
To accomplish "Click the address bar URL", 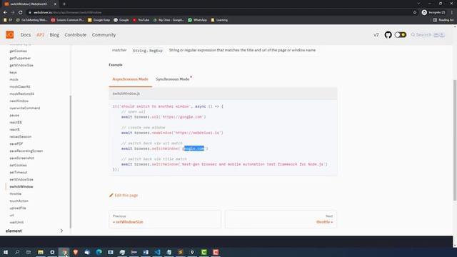I will (x=67, y=13).
